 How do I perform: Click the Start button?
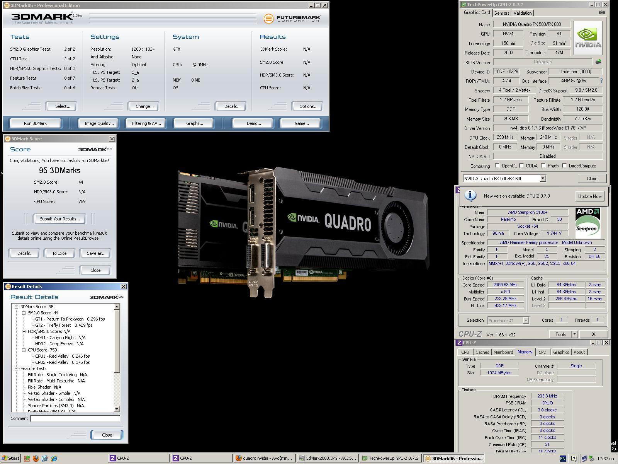[x=10, y=458]
